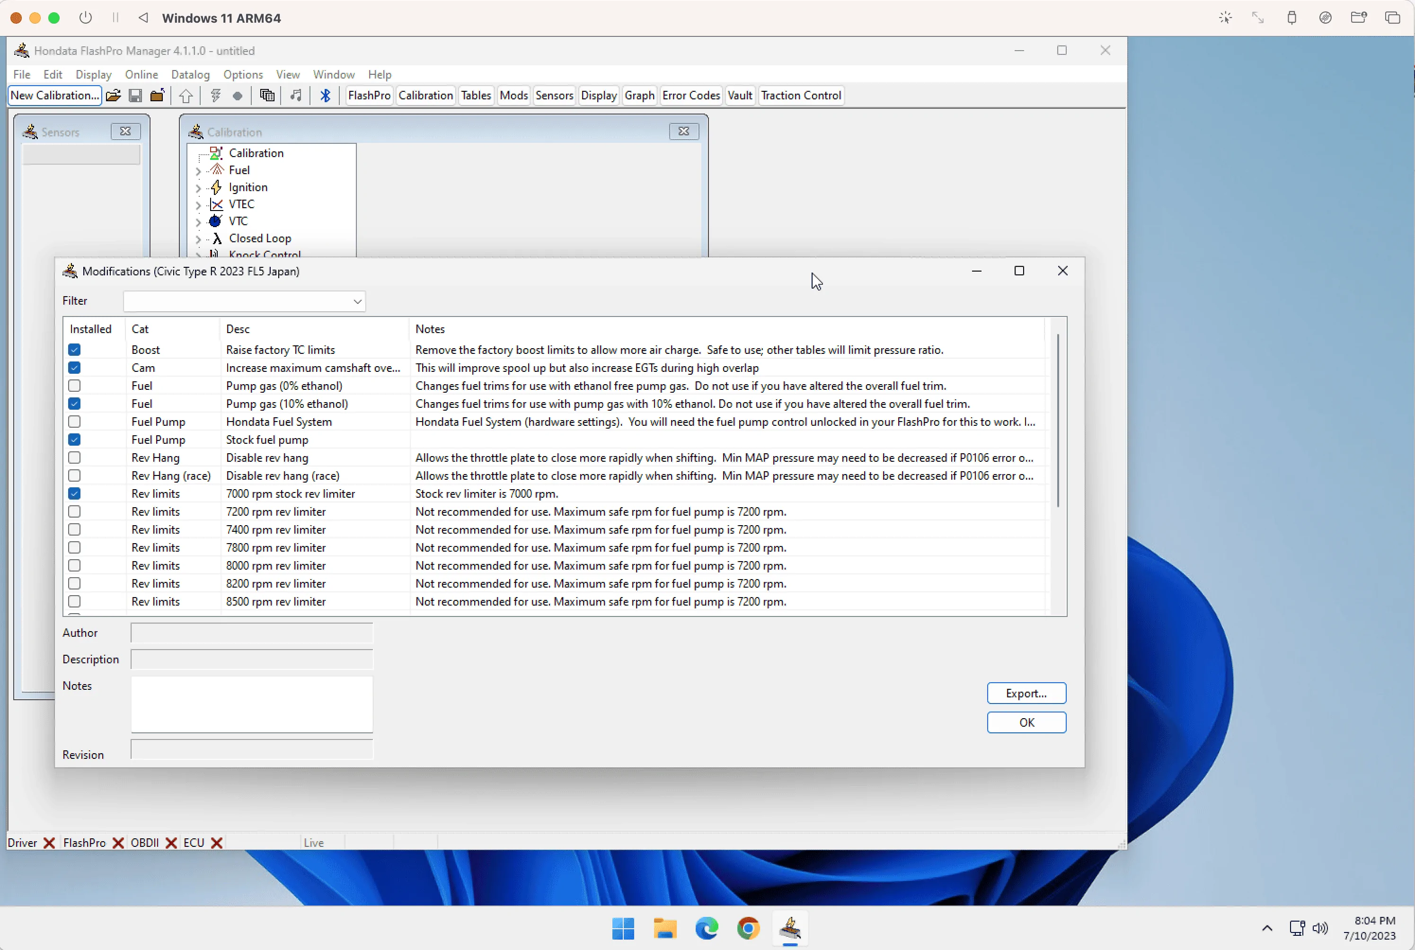1415x950 pixels.
Task: Click the VM power icon in title bar
Action: point(86,18)
